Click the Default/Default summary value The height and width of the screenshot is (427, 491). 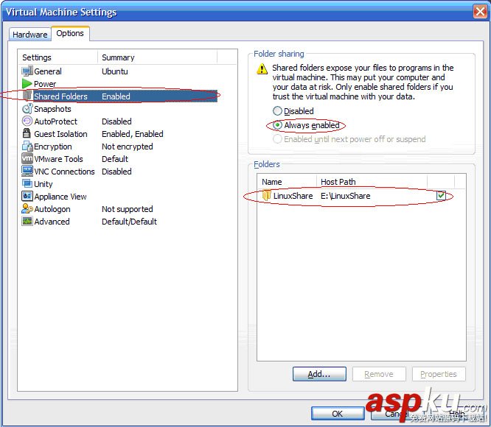pos(129,222)
